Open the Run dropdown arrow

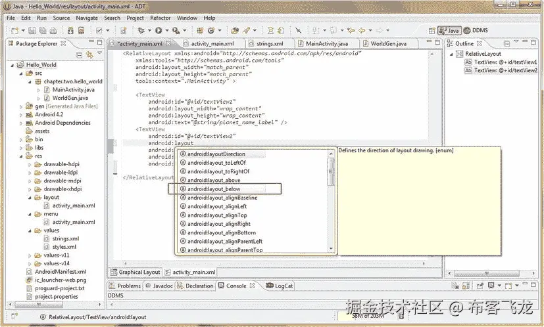[167, 30]
